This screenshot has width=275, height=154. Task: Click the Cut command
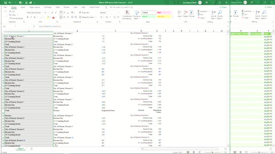pos(12,12)
